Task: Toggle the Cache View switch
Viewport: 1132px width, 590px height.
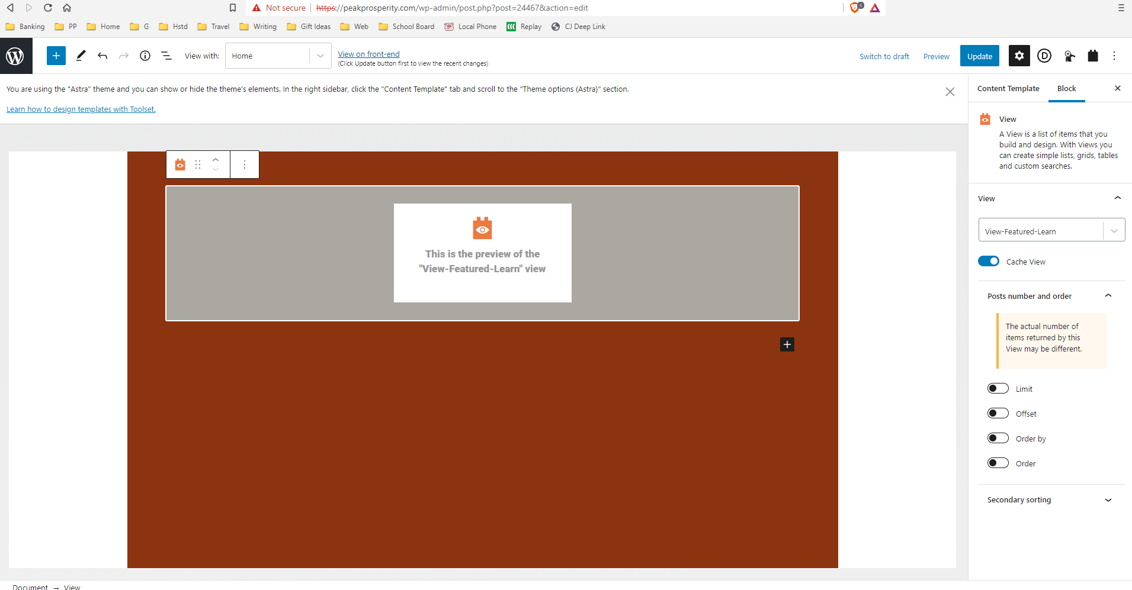Action: point(989,261)
